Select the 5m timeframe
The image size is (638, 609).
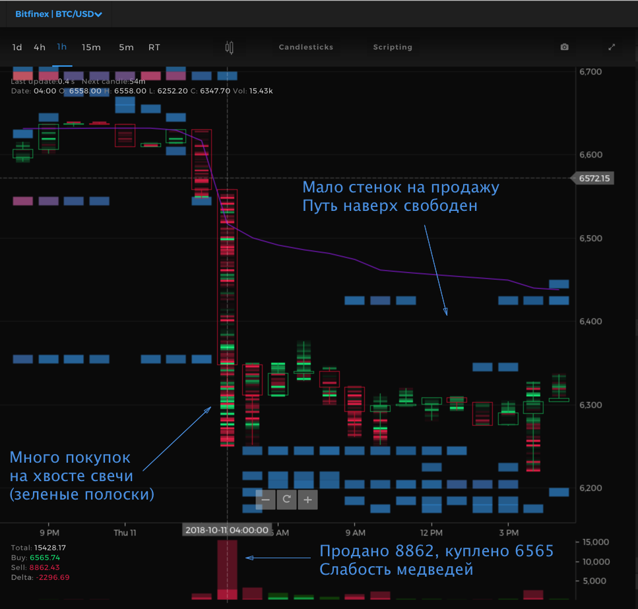pos(126,47)
